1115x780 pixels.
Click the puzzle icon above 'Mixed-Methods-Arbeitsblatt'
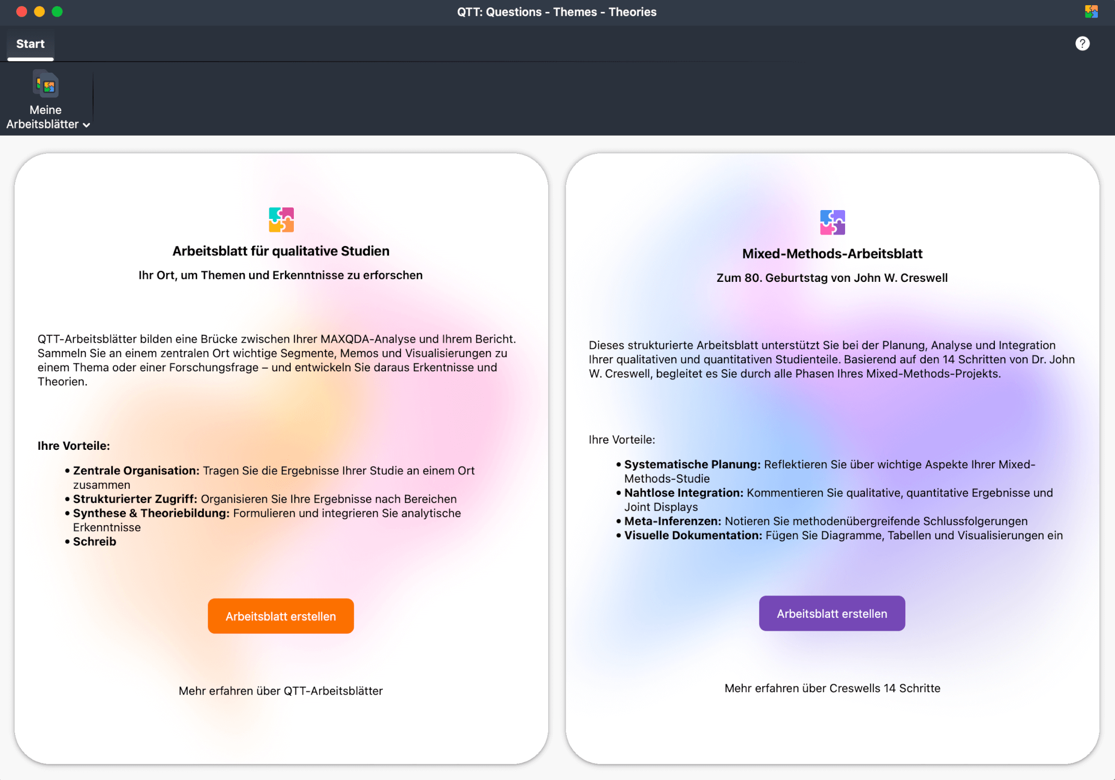[832, 222]
